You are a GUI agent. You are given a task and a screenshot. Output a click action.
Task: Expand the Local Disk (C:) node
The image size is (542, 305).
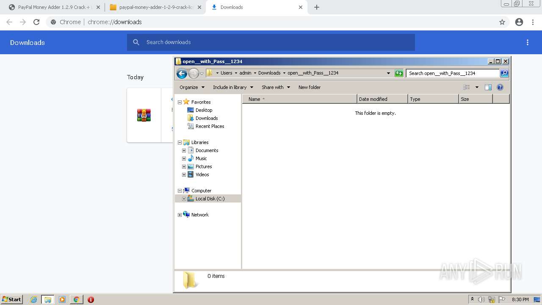point(184,199)
